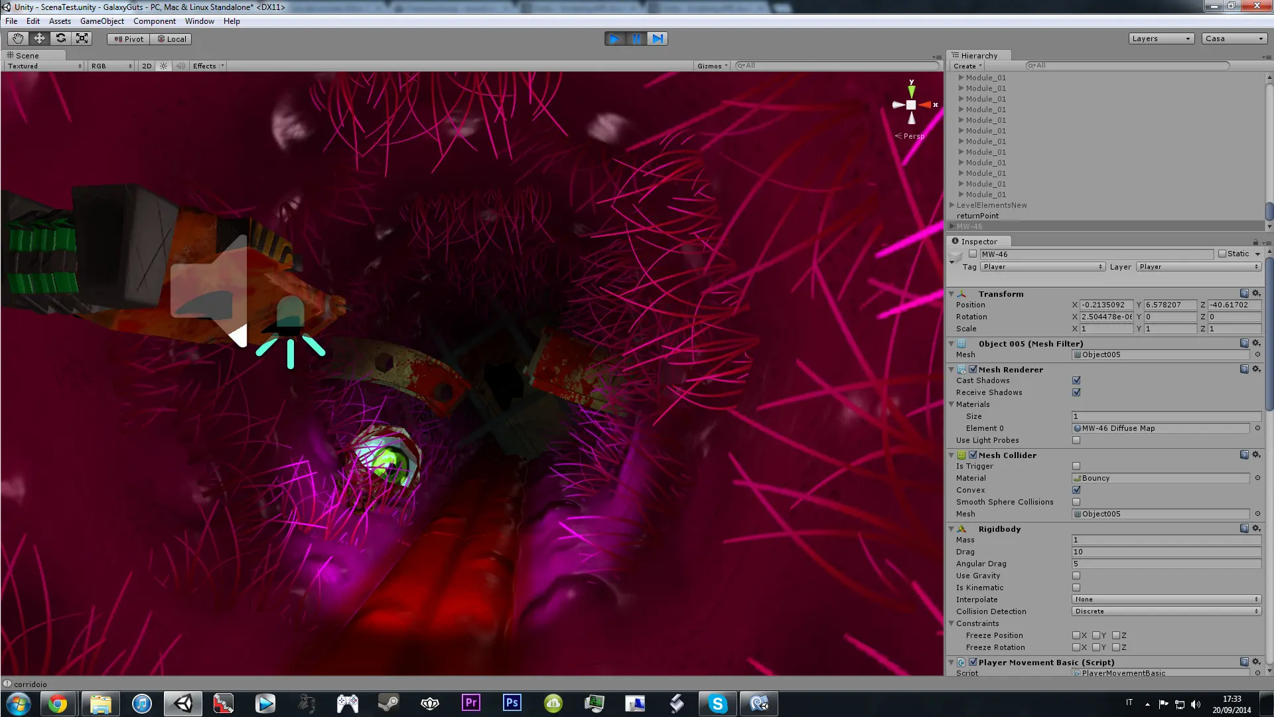Enable Smooth Sphere Collisions

[x=1076, y=502]
